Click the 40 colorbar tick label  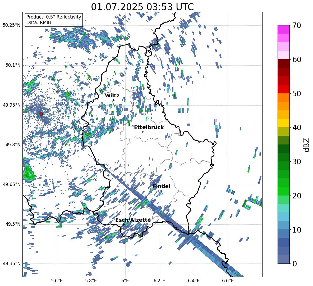point(296,128)
